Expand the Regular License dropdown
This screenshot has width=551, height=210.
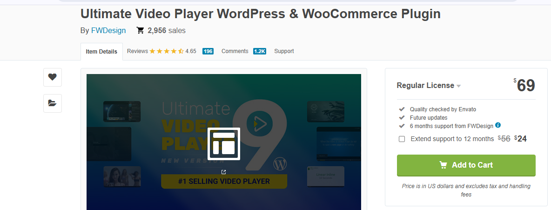pos(429,86)
